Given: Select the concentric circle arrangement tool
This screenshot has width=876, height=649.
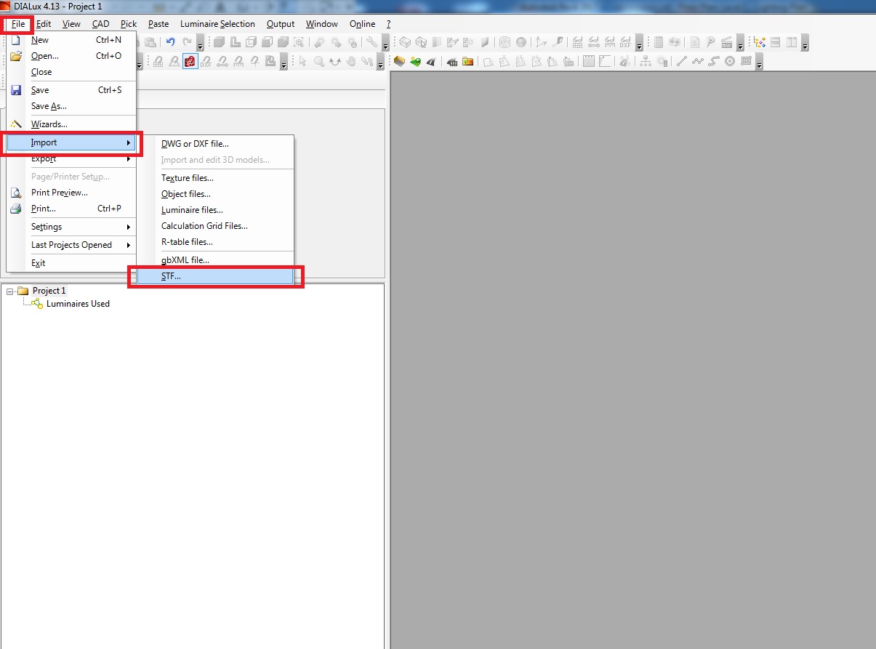Looking at the screenshot, I should click(x=730, y=61).
